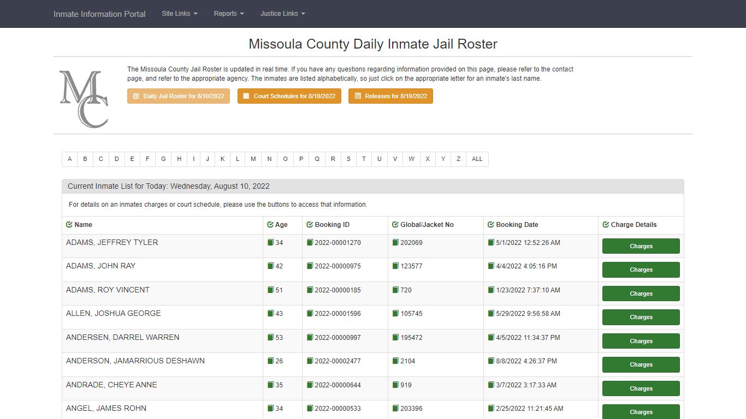746x419 pixels.
Task: Filter inmates by letter H
Action: tap(179, 159)
